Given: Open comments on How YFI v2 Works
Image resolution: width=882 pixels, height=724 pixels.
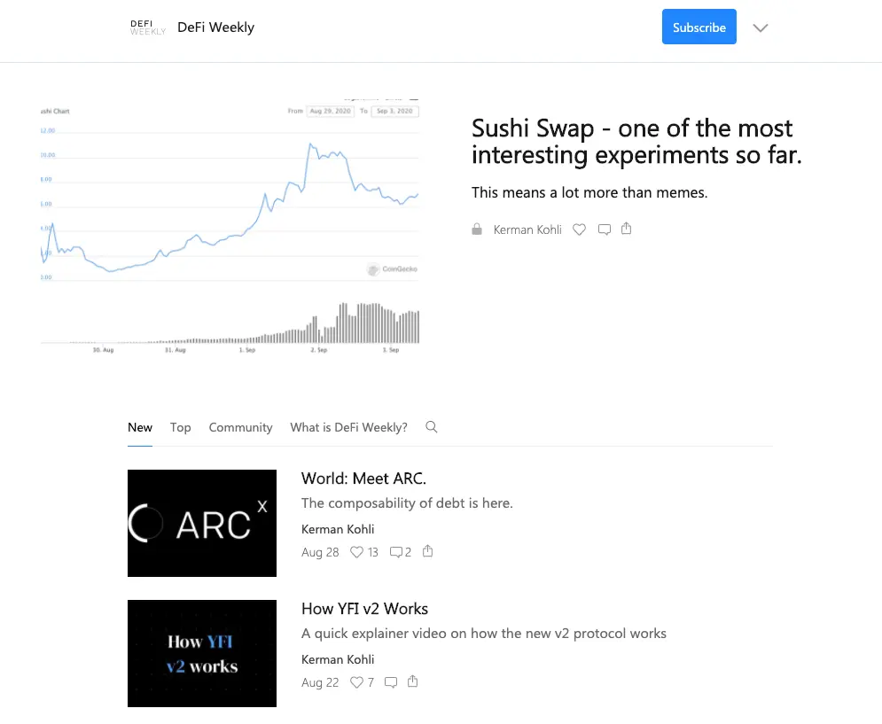Looking at the screenshot, I should pyautogui.click(x=390, y=682).
